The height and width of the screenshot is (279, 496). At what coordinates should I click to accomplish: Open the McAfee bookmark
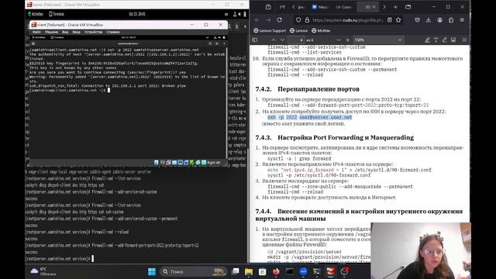(321, 31)
